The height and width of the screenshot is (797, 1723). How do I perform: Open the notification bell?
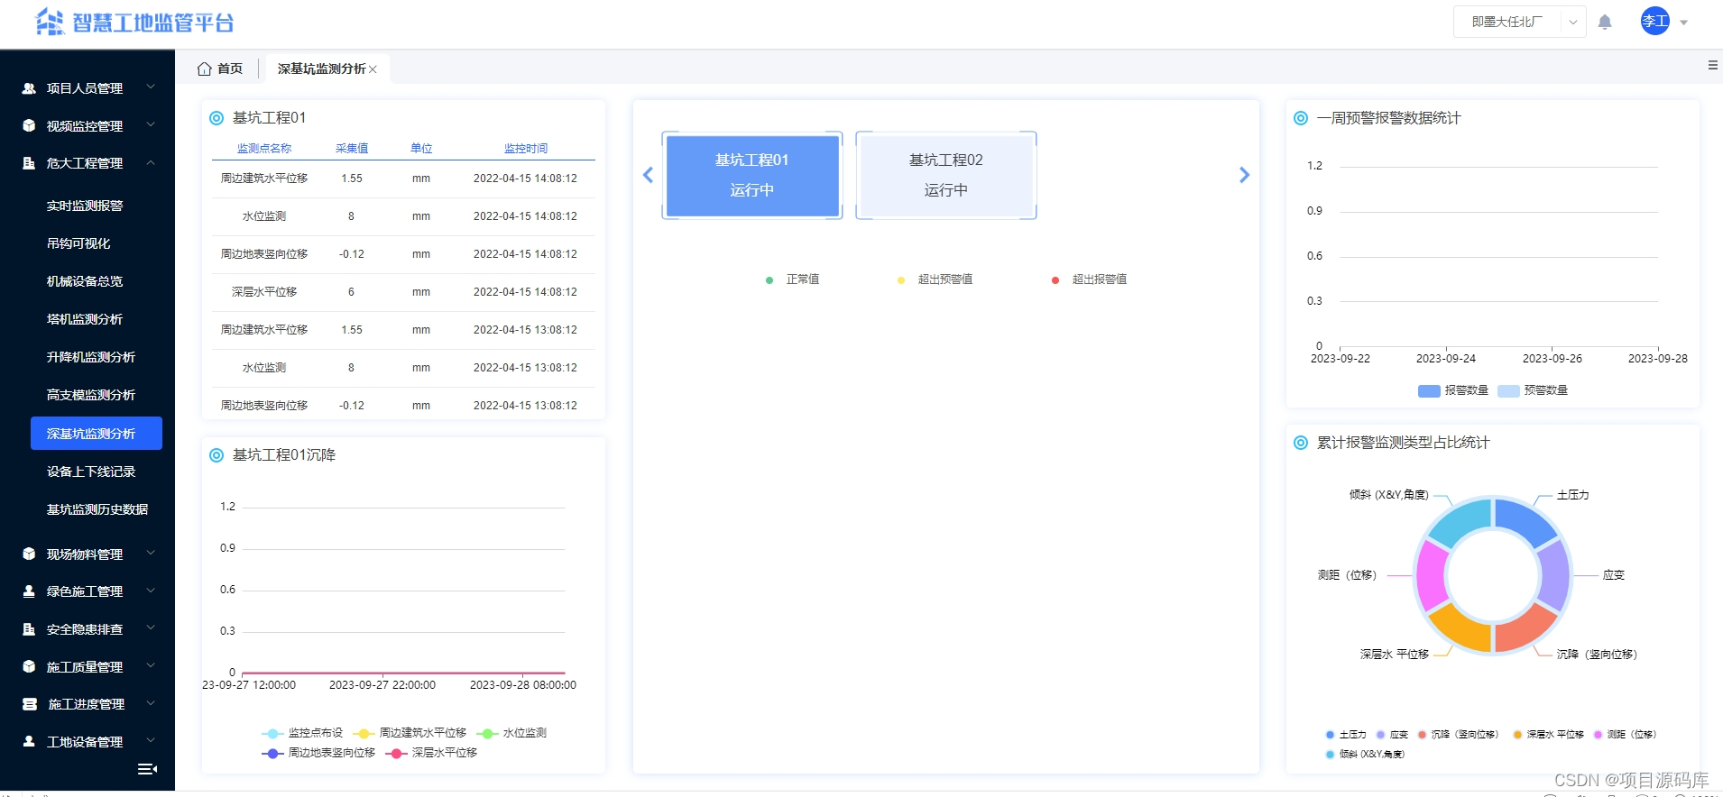tap(1605, 23)
